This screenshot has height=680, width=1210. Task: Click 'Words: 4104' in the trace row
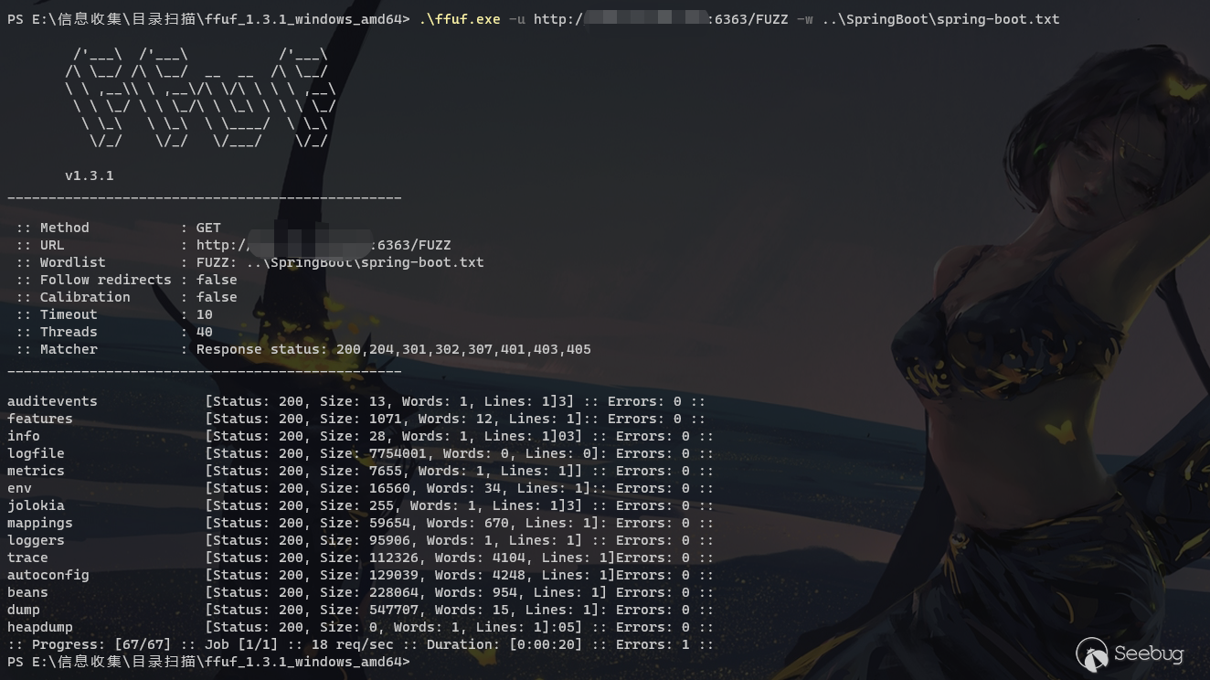tap(480, 558)
